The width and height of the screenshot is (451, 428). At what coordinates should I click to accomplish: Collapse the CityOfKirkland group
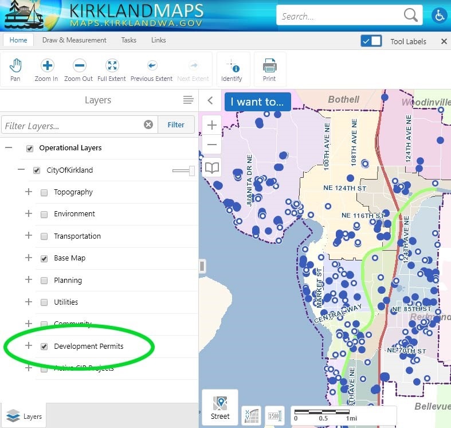tap(21, 169)
